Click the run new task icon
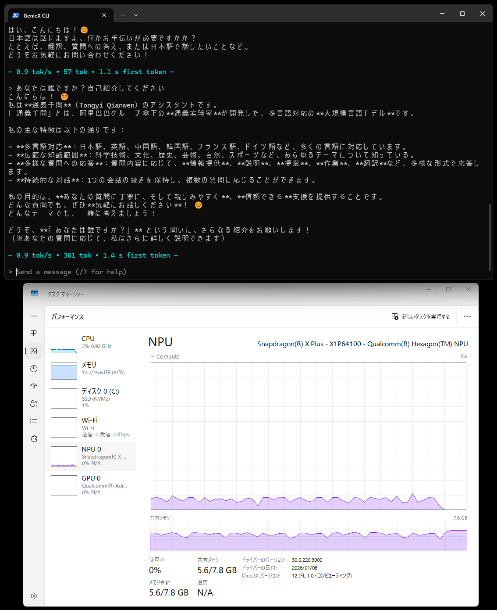Screen dimensions: 497x610 pyautogui.click(x=395, y=317)
